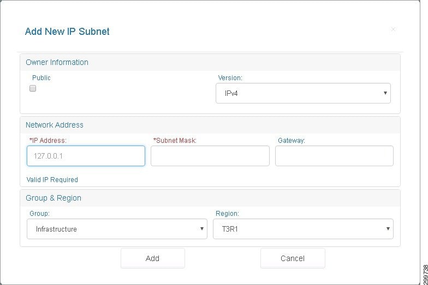This screenshot has height=285, width=428.
Task: Click the Cancel button
Action: [293, 258]
